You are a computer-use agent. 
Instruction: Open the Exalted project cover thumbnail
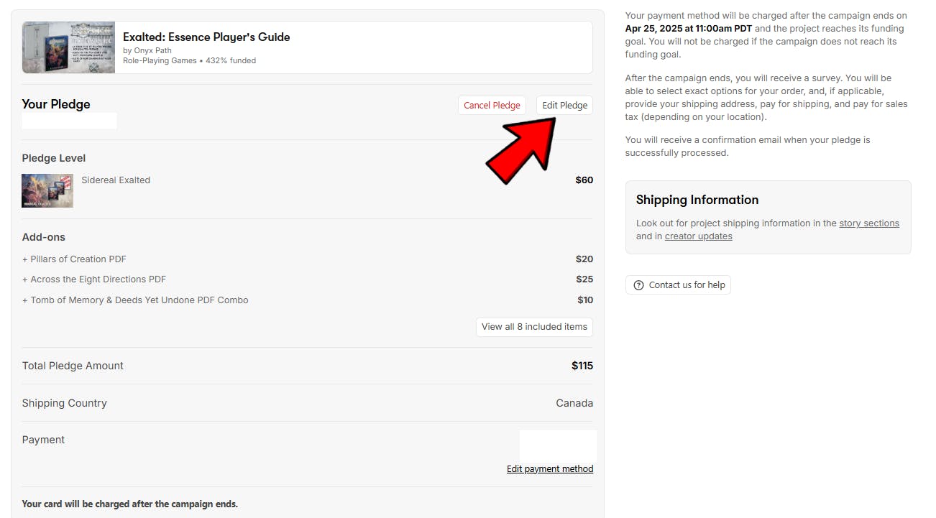pos(69,47)
